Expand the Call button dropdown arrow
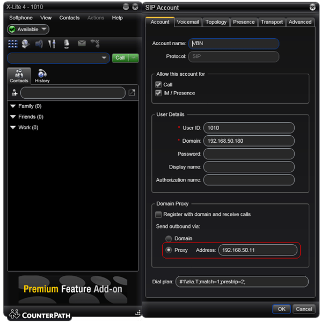This screenshot has width=321, height=322. point(134,58)
